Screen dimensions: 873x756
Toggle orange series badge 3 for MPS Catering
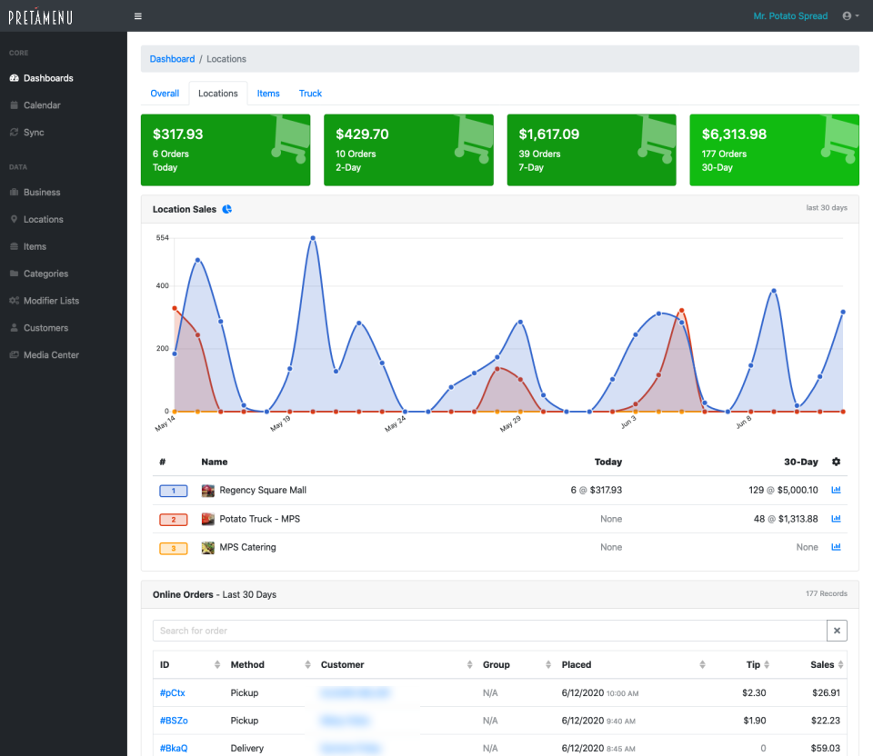point(174,548)
